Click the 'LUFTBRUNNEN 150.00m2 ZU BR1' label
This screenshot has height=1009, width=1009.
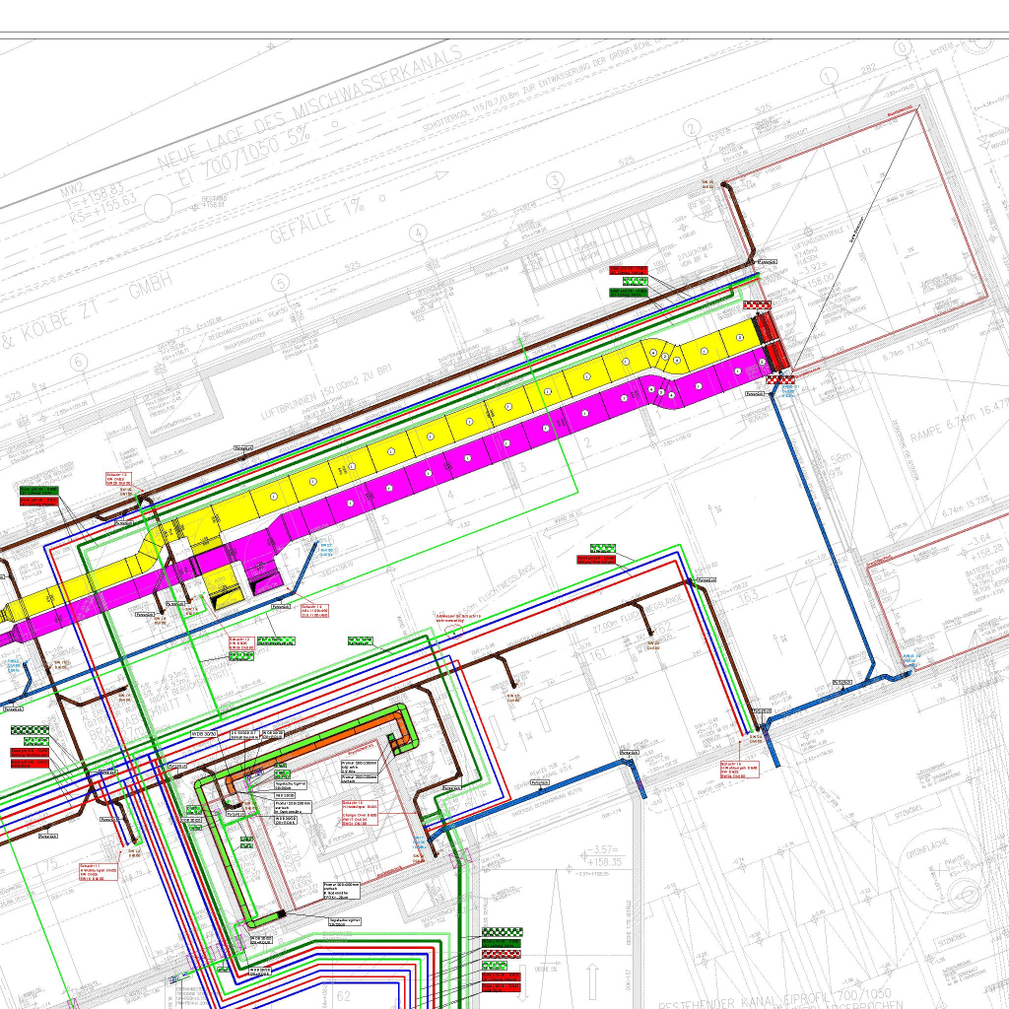click(x=326, y=393)
